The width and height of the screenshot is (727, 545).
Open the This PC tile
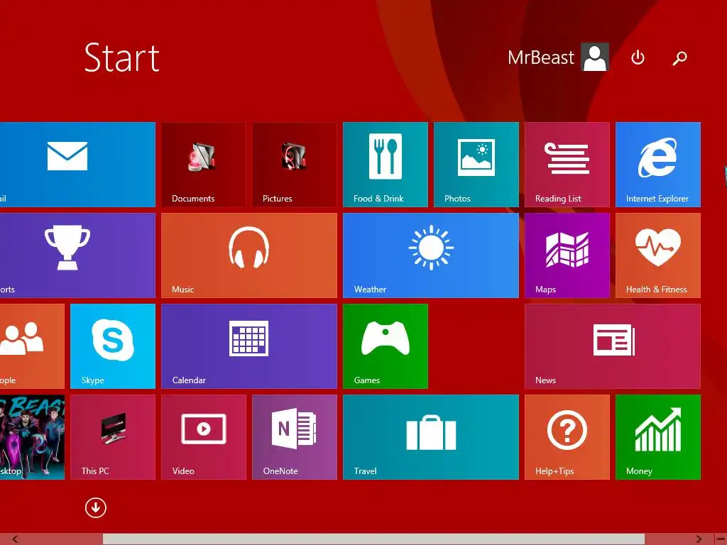pos(113,437)
